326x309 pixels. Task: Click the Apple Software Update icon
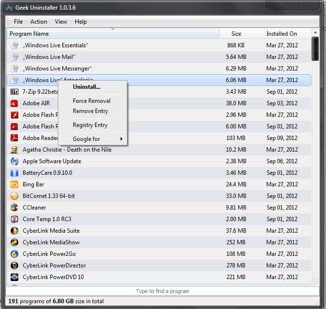[14, 161]
